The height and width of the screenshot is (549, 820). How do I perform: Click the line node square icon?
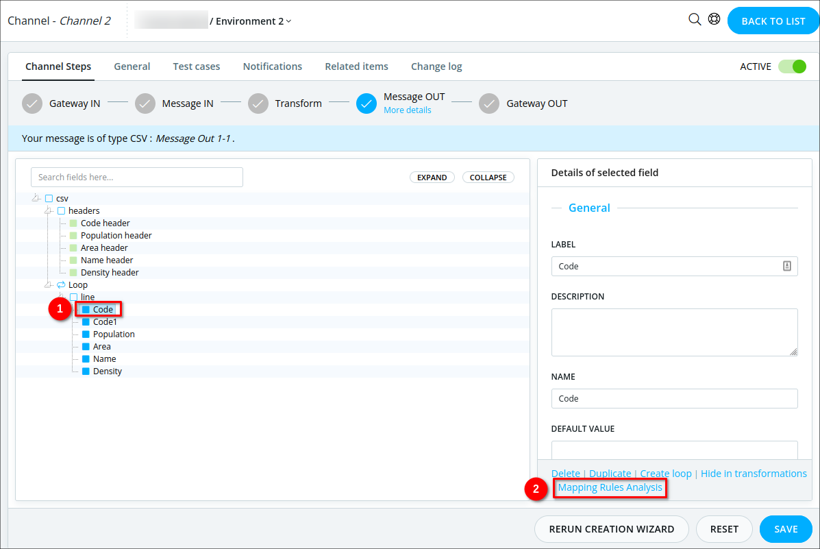(74, 297)
